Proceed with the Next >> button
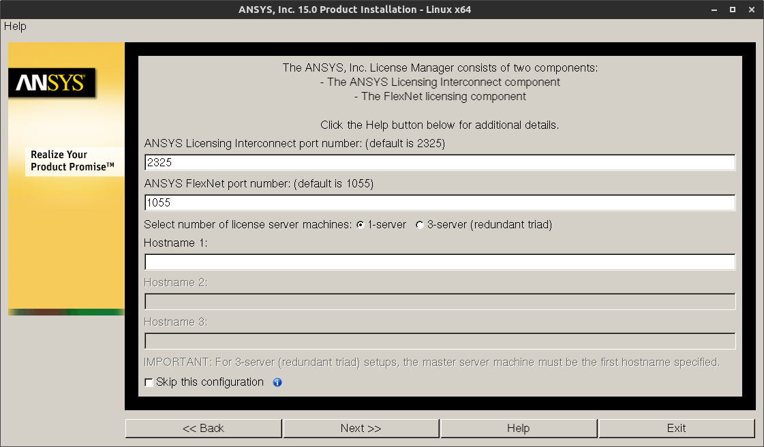Viewport: 764px width, 447px height. coord(361,429)
